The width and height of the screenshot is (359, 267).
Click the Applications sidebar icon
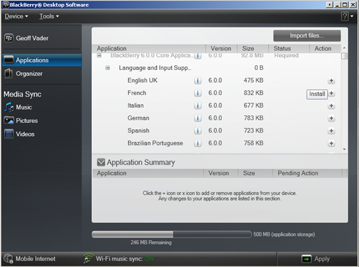point(9,60)
